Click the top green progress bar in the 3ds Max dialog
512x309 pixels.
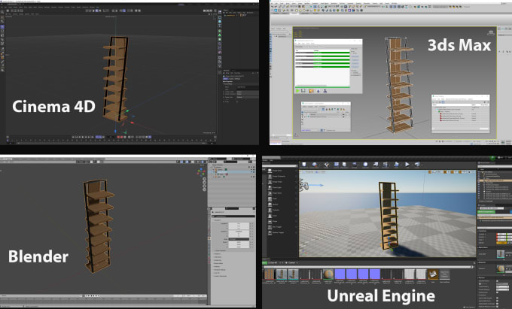pyautogui.click(x=331, y=53)
